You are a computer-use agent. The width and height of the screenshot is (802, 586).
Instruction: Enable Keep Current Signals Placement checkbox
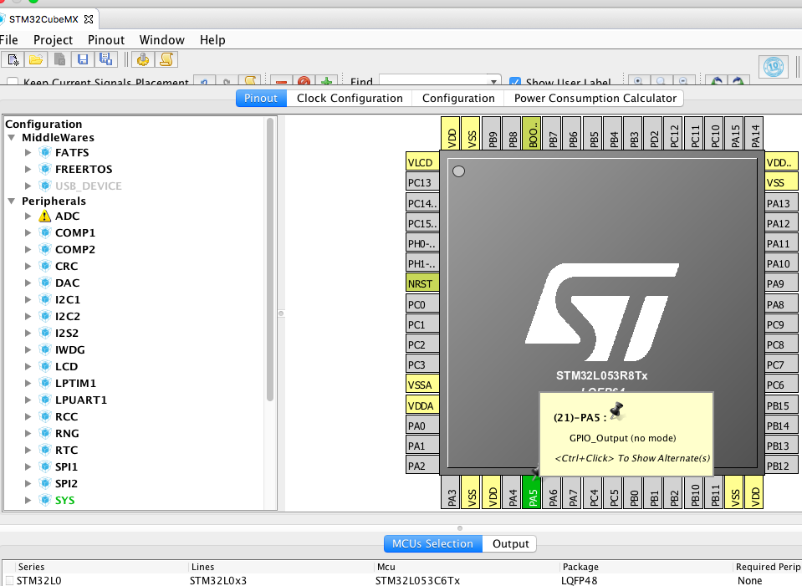pyautogui.click(x=13, y=84)
